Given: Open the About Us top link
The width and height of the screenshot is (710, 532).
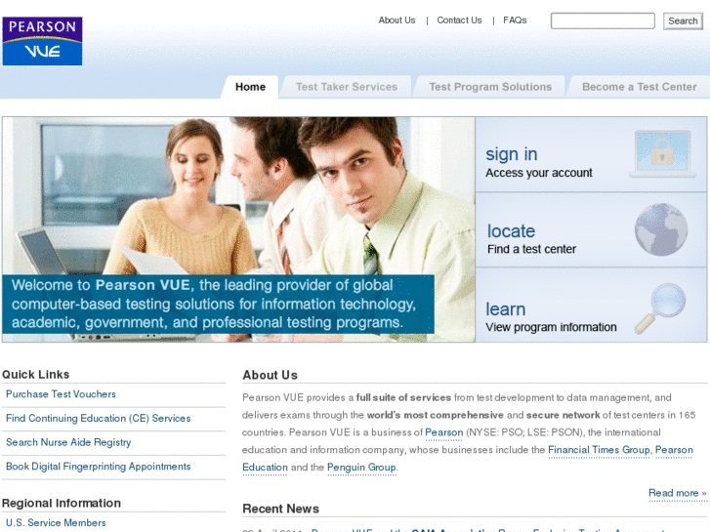Looking at the screenshot, I should [x=397, y=20].
